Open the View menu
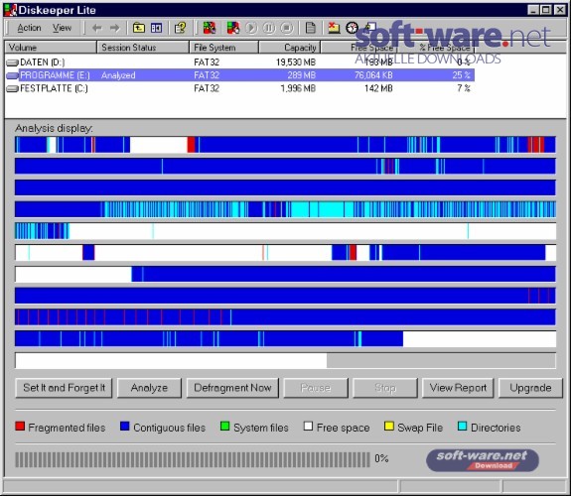Image resolution: width=571 pixels, height=496 pixels. 62,28
